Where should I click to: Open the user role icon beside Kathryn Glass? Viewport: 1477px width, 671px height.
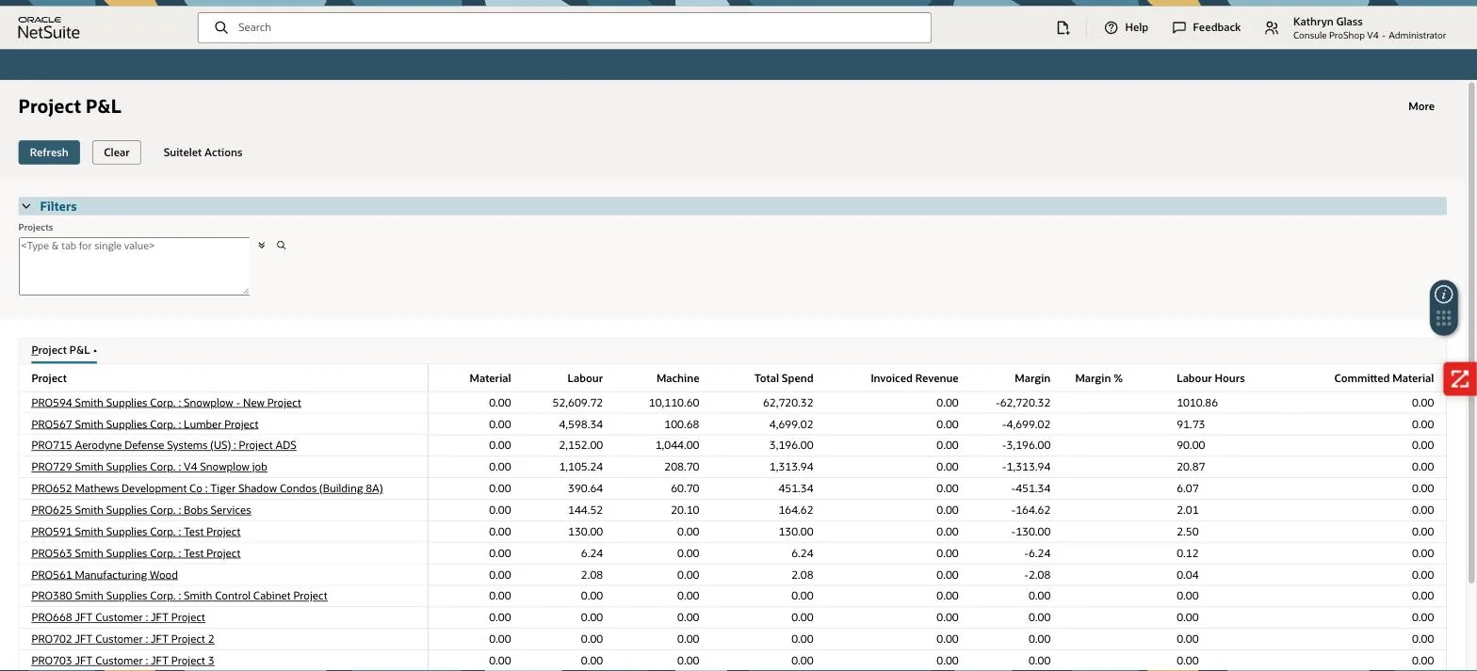click(x=1272, y=28)
